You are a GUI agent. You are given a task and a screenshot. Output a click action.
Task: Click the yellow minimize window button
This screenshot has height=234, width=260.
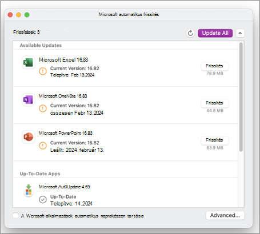click(18, 15)
